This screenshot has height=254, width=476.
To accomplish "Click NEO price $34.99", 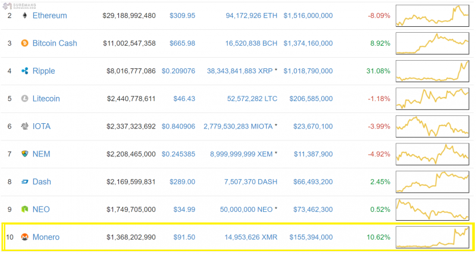I will click(x=184, y=209).
